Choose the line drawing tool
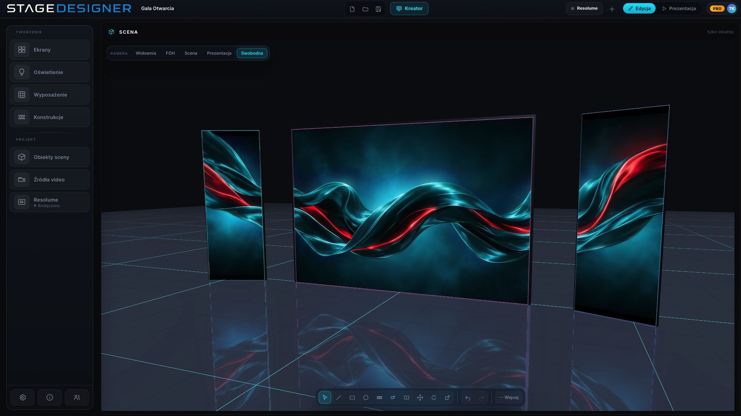Screen dimensions: 741x416 pos(339,397)
